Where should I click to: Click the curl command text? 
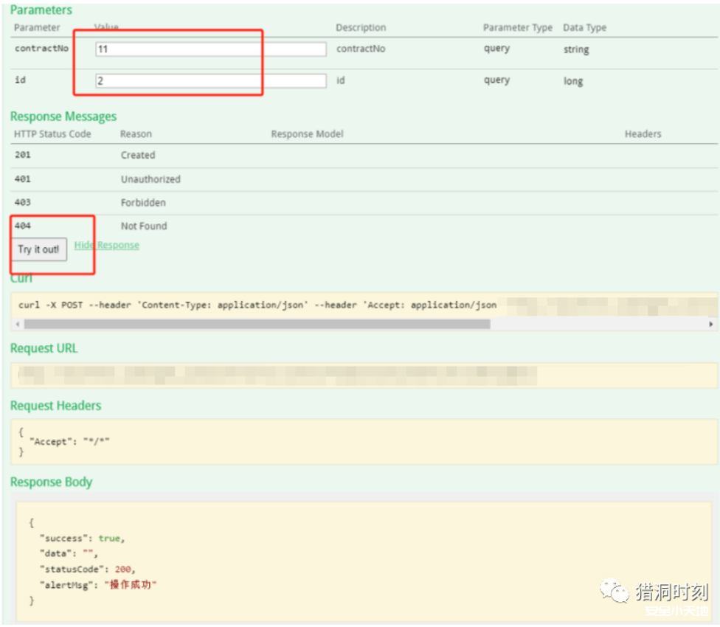pos(257,305)
